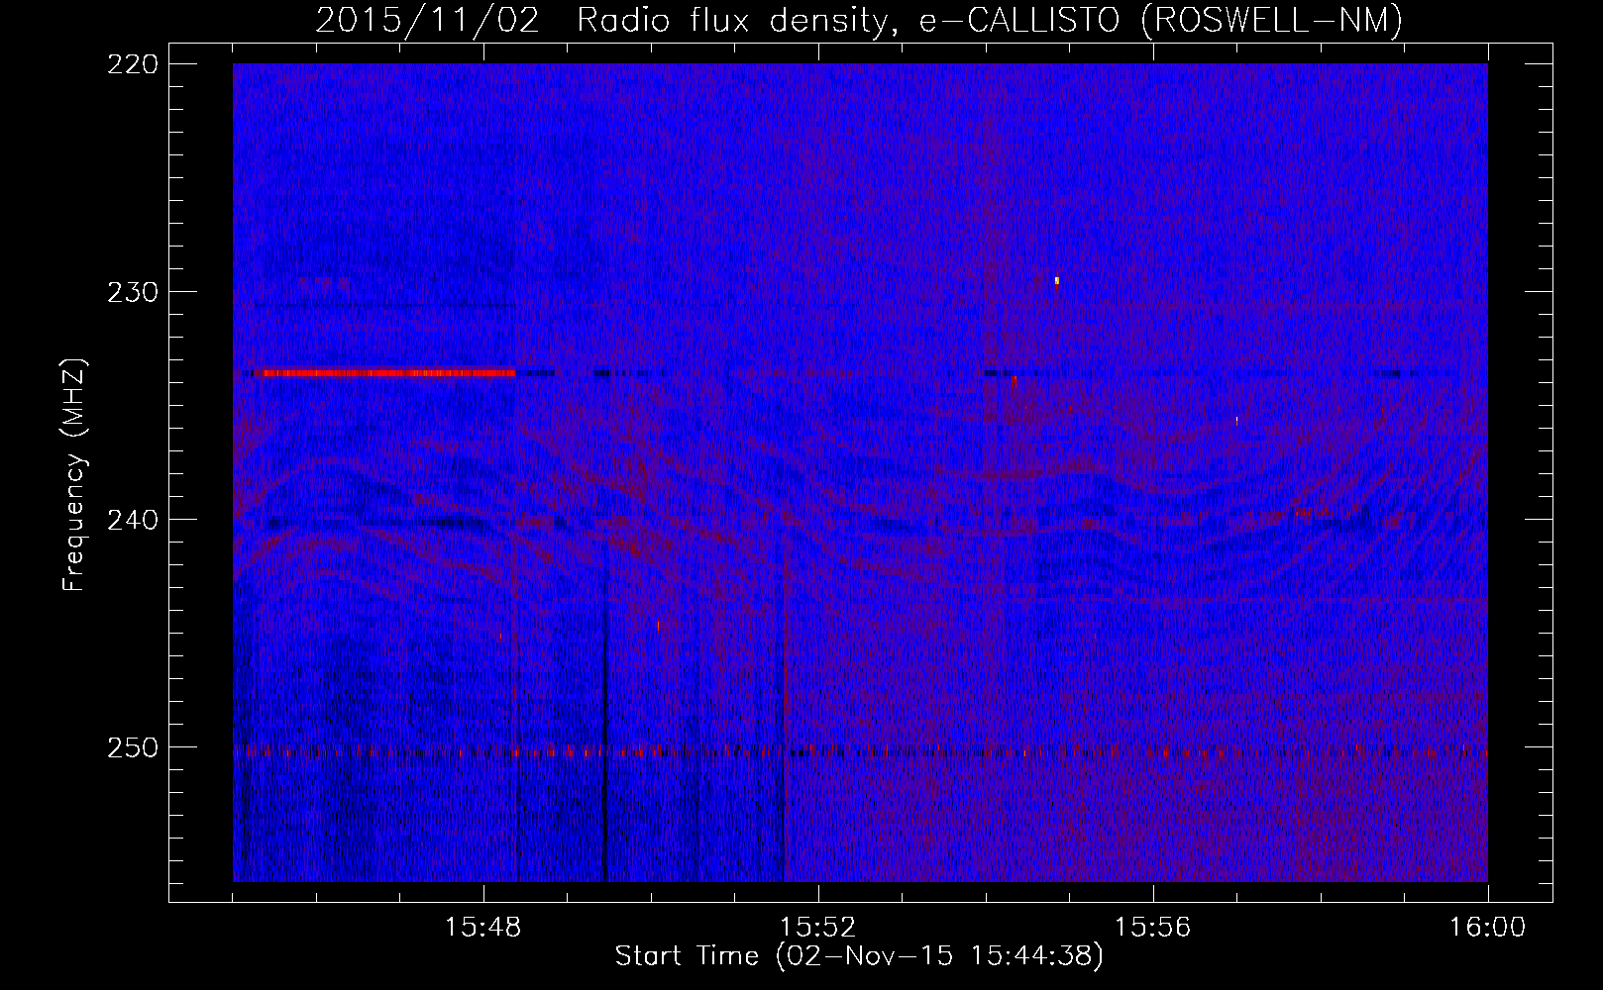
Task: Click the 250 frequency tick label
Action: [x=132, y=747]
